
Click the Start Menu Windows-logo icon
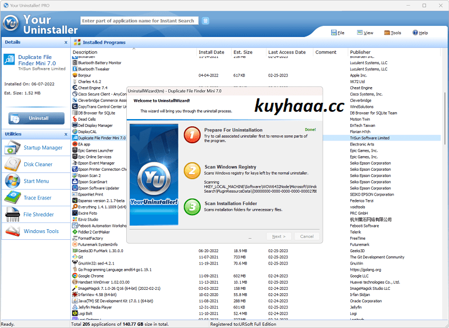(12, 181)
